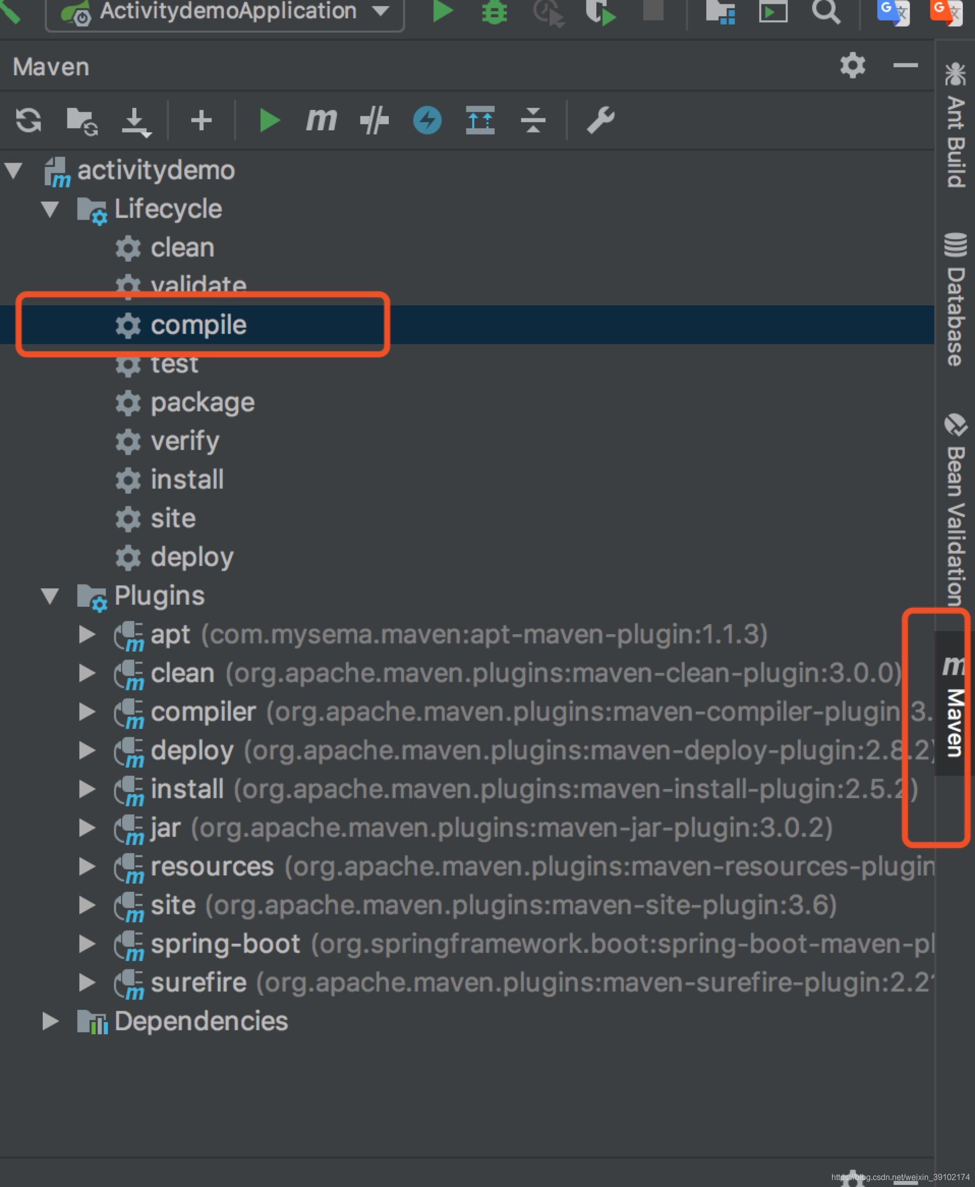The image size is (975, 1187).
Task: Select the validate lifecycle goal
Action: [x=467, y=287]
